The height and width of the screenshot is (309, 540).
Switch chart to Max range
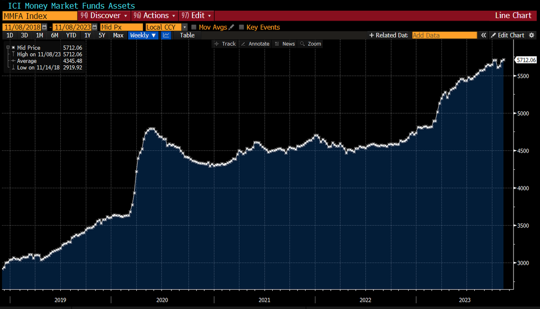coord(118,35)
